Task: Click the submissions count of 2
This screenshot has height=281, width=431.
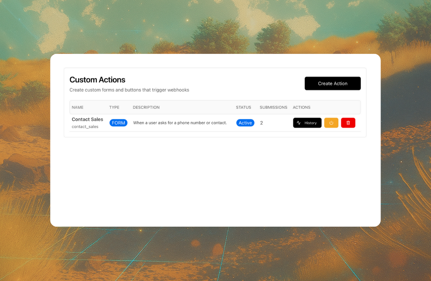Action: coord(261,123)
